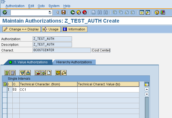
Task: Switch to Hierarchy Authorizations tab
Action: [74, 62]
